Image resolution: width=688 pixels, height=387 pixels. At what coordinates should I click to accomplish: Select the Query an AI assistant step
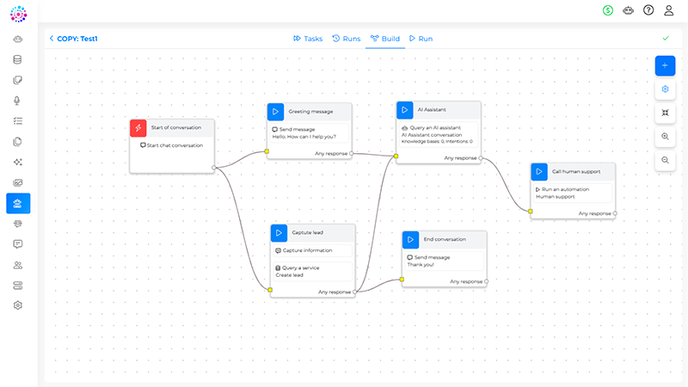point(438,134)
